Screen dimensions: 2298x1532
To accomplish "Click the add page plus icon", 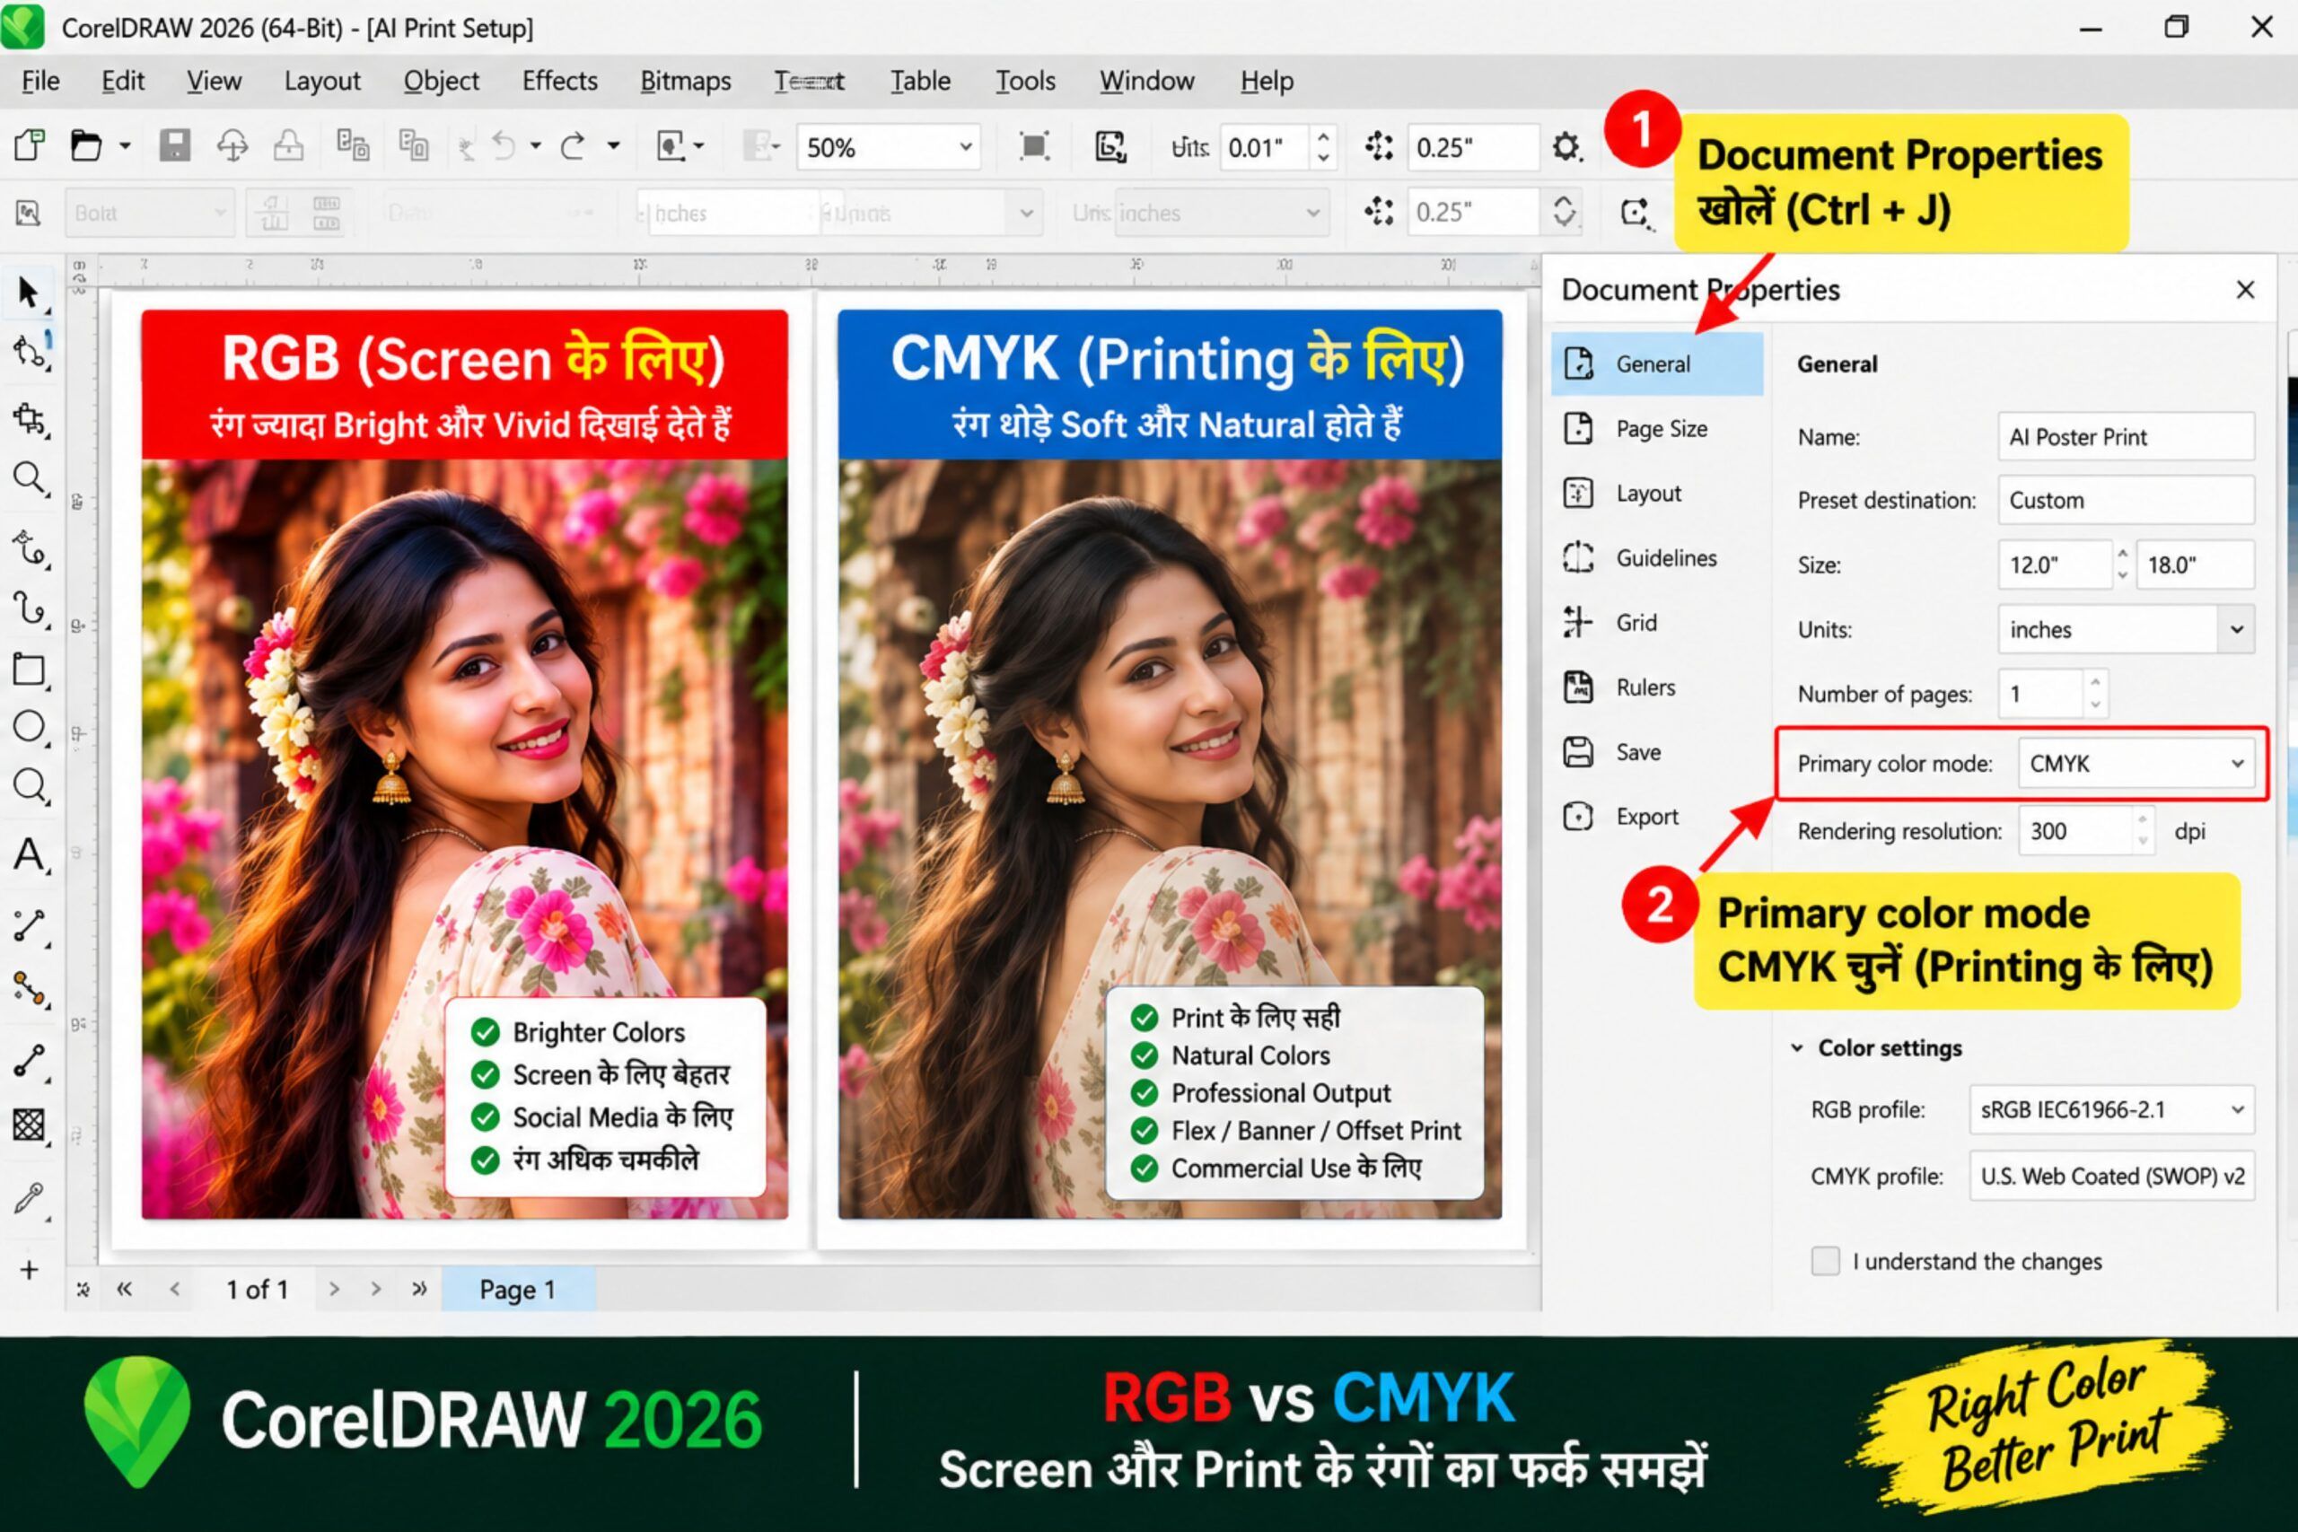I will point(30,1270).
